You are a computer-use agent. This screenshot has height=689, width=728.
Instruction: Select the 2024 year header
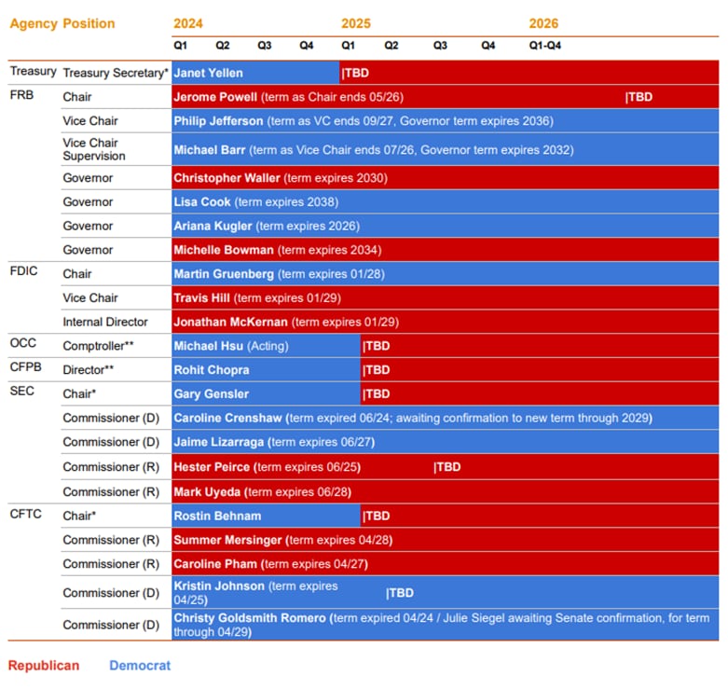[188, 23]
